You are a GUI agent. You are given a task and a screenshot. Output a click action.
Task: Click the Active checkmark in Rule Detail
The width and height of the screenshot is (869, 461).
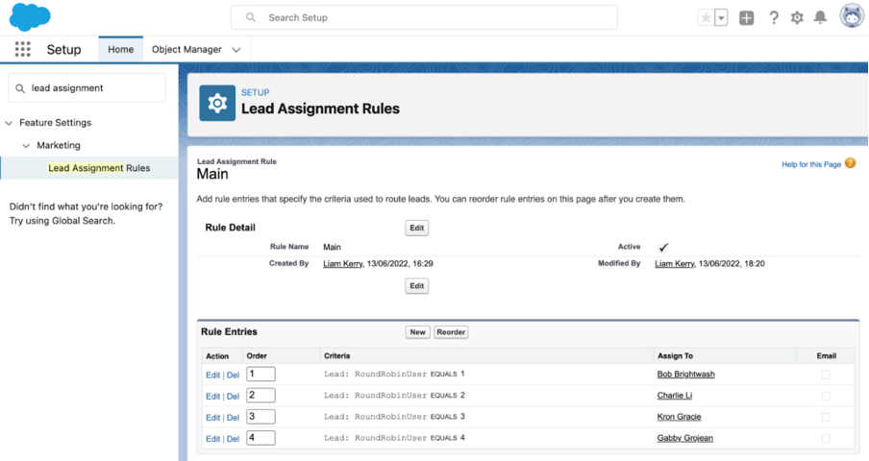coord(663,248)
